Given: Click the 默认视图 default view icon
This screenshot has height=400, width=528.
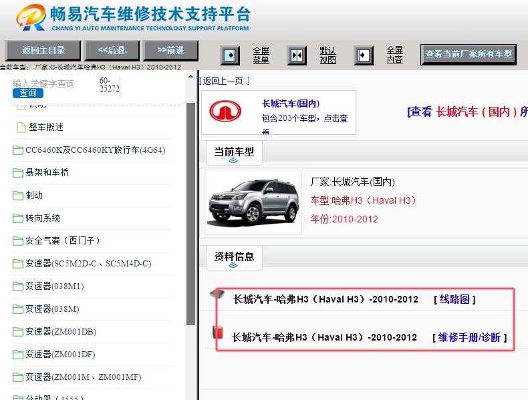Looking at the screenshot, I should click(297, 55).
